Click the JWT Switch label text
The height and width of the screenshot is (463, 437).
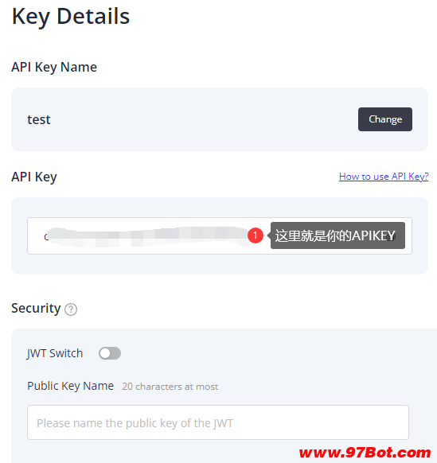coord(55,353)
